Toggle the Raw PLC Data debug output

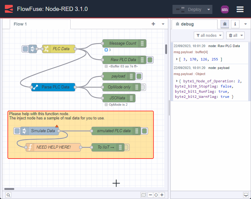(x=150, y=60)
